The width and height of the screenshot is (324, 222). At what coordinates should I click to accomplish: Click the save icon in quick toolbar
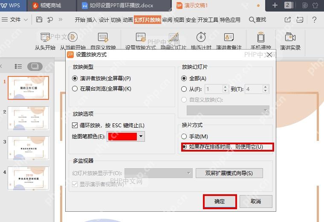pos(39,20)
